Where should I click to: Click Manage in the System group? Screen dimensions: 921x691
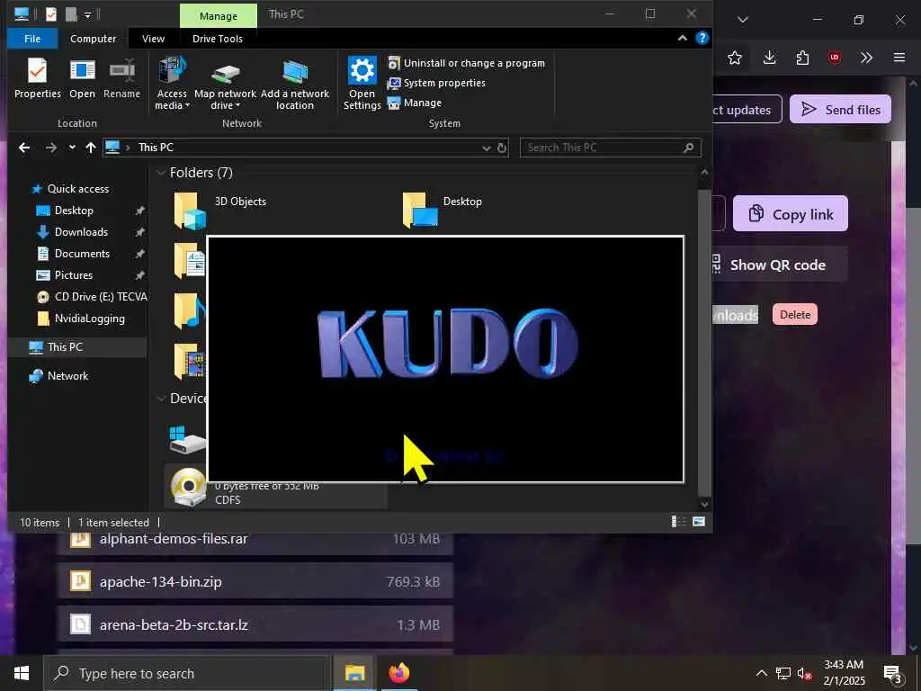pyautogui.click(x=415, y=103)
